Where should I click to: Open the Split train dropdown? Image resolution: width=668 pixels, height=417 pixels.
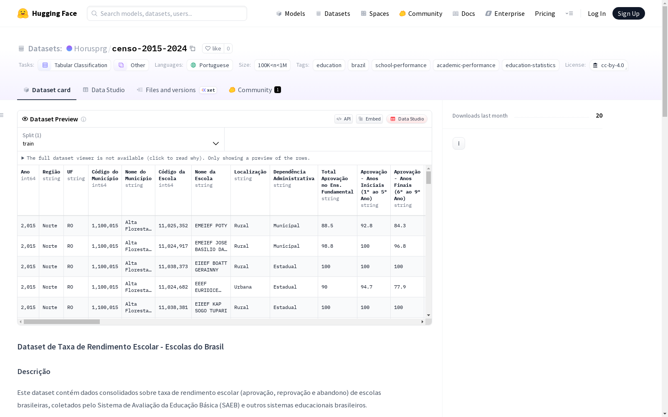121,139
